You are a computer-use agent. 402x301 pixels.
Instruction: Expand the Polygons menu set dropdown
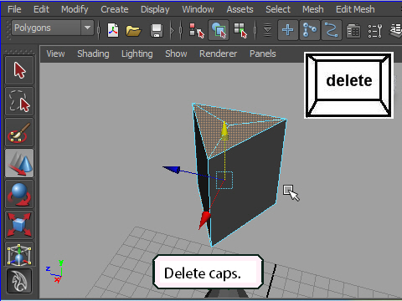pos(87,28)
